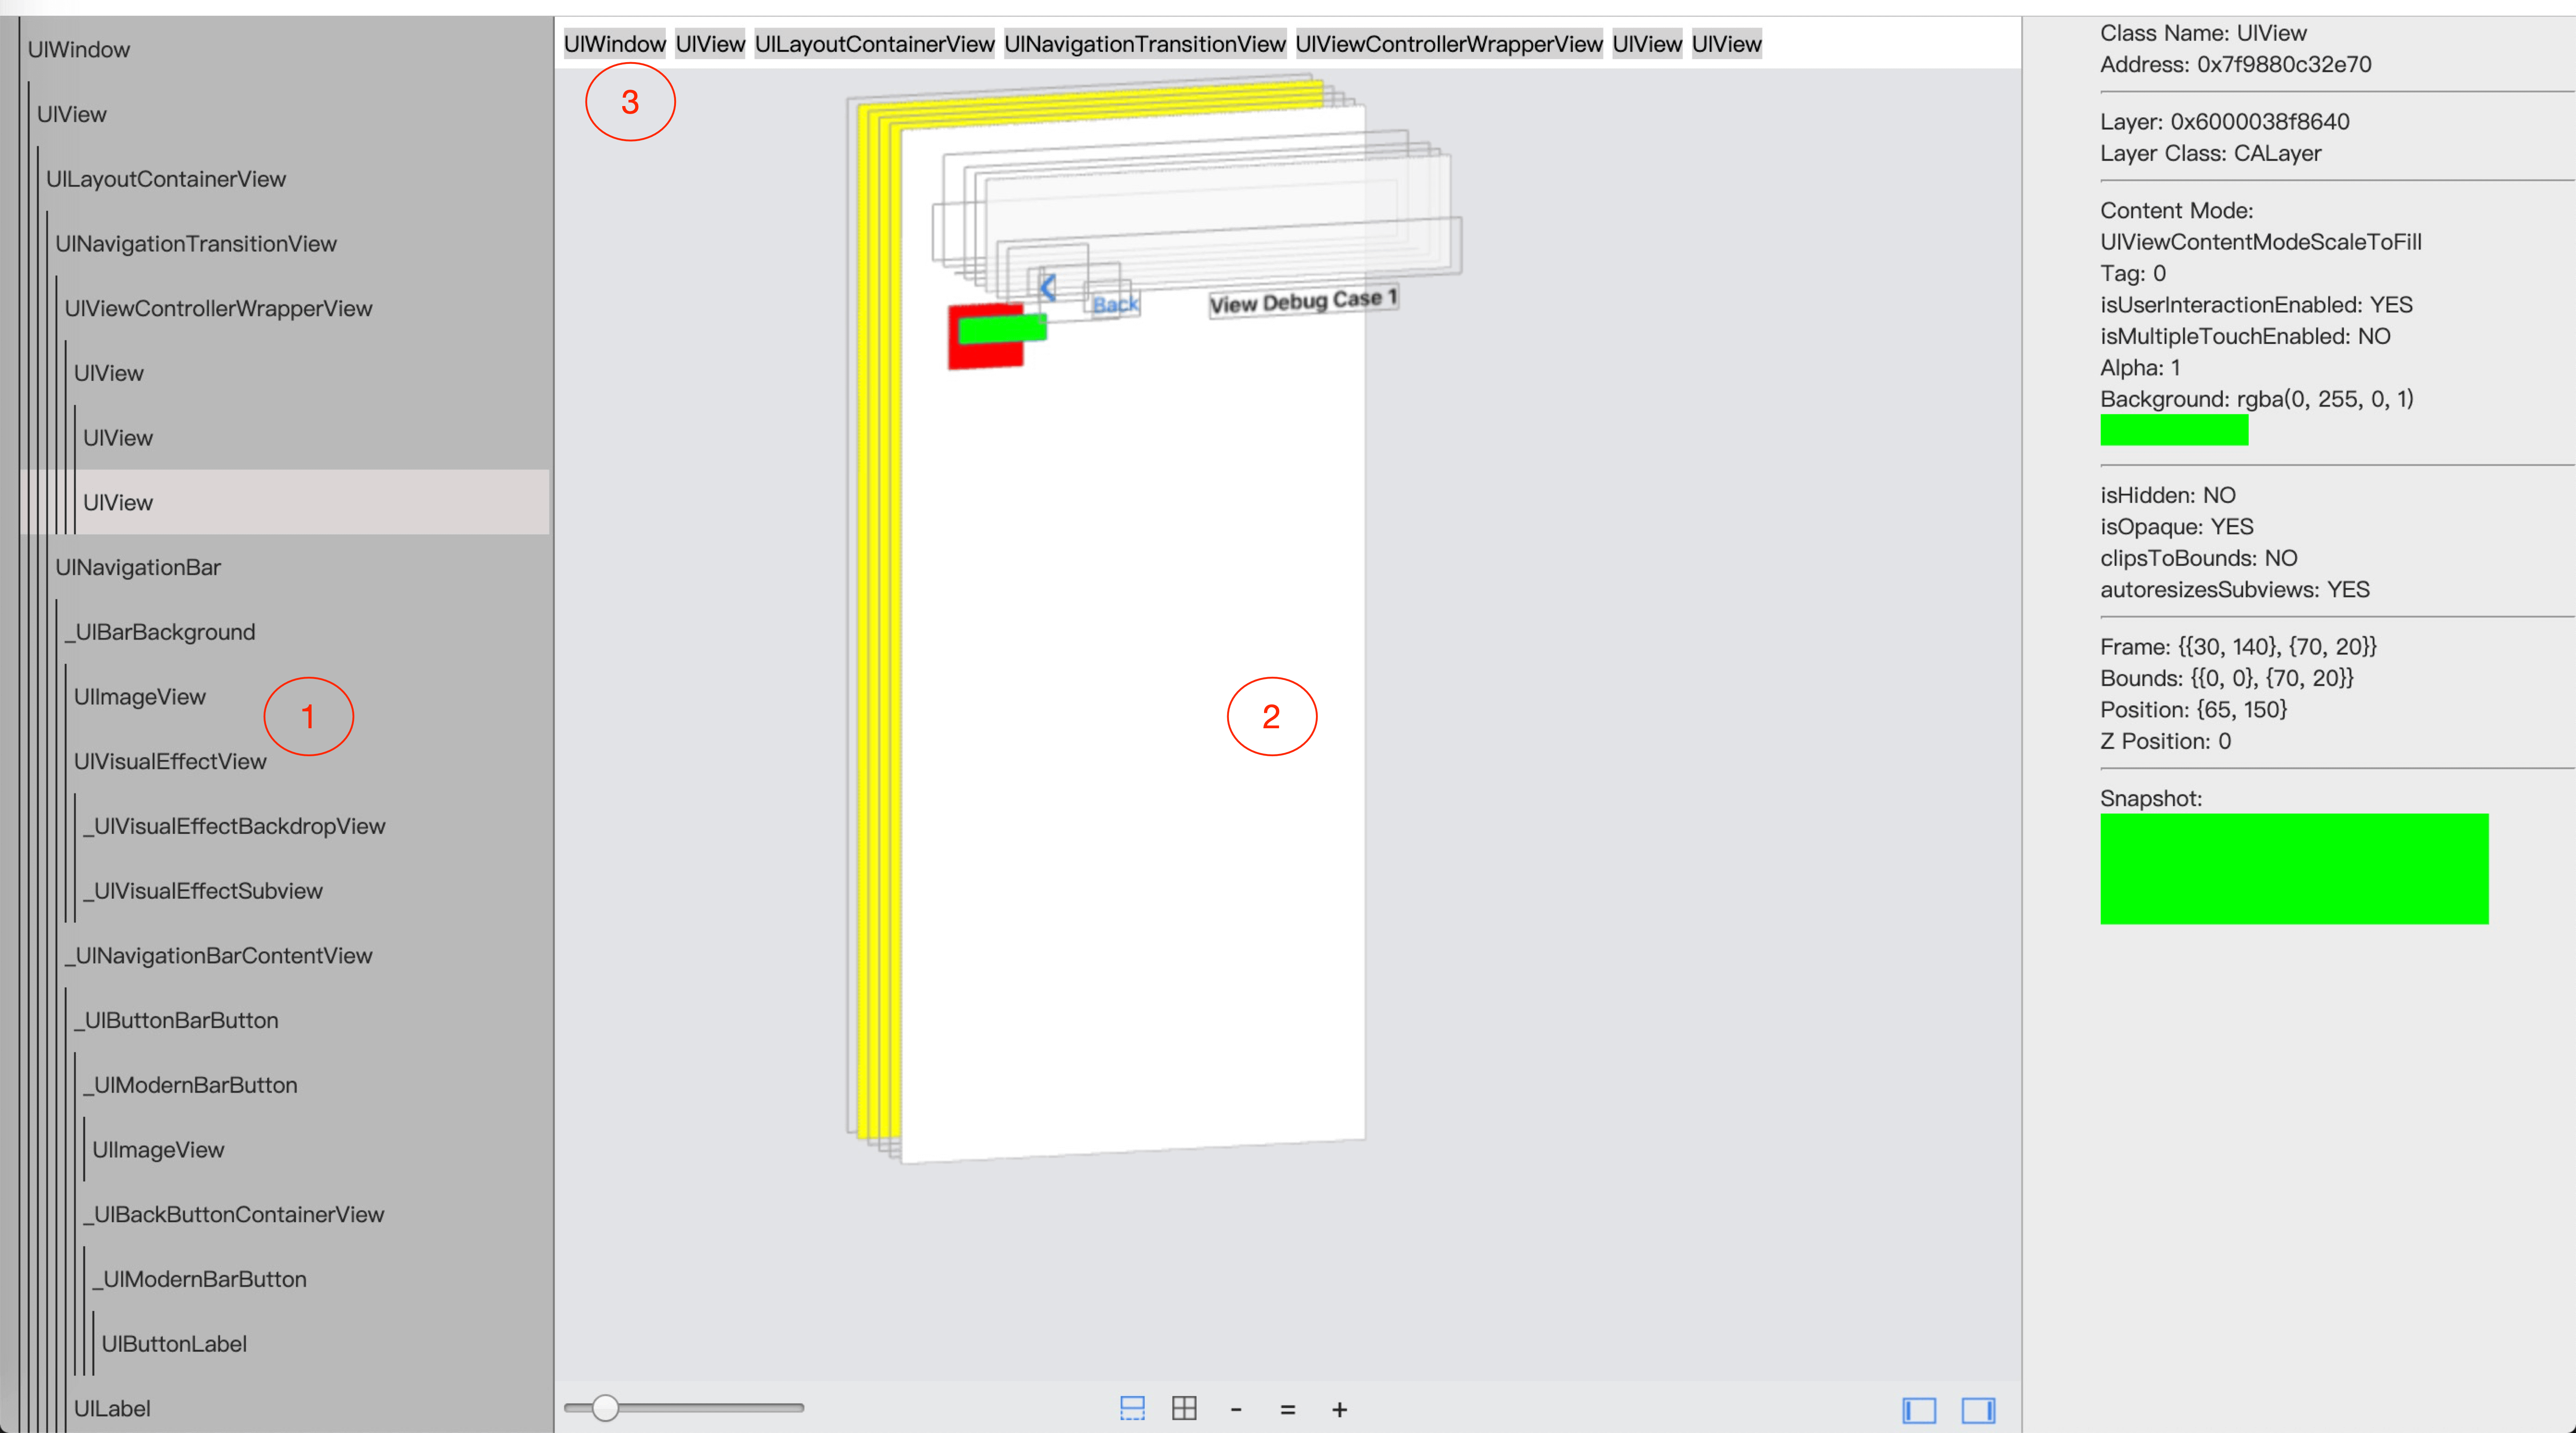Image resolution: width=2576 pixels, height=1433 pixels.
Task: Click the plus zoom in button
Action: pos(1340,1410)
